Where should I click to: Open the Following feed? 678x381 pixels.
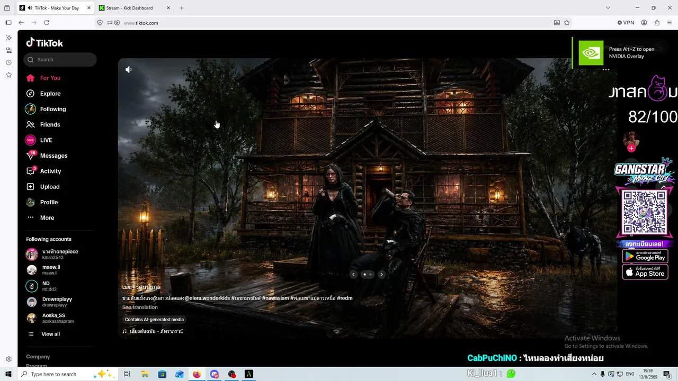pos(46,109)
